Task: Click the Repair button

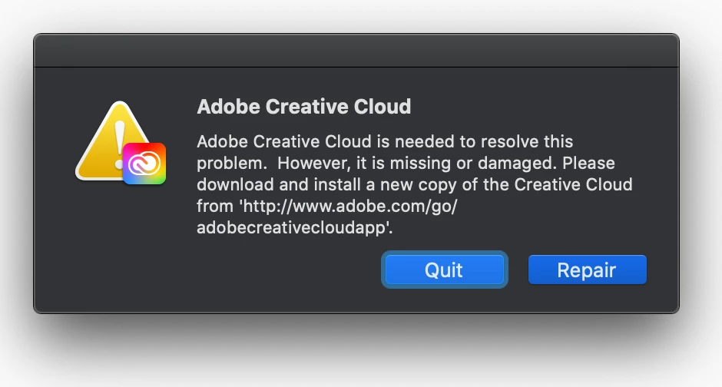Action: pyautogui.click(x=587, y=270)
